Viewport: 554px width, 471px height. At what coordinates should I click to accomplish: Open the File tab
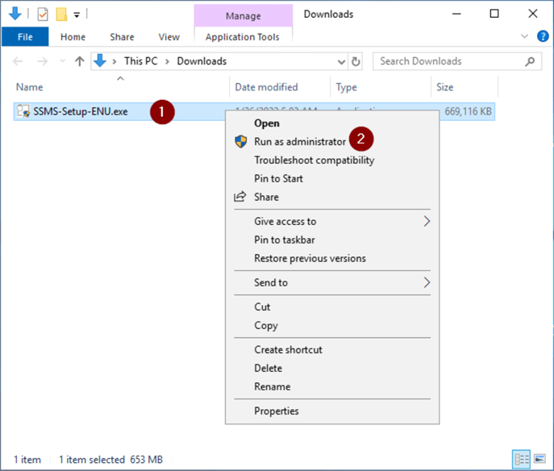(25, 37)
